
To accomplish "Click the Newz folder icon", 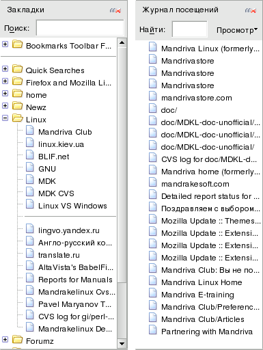I will (17, 105).
